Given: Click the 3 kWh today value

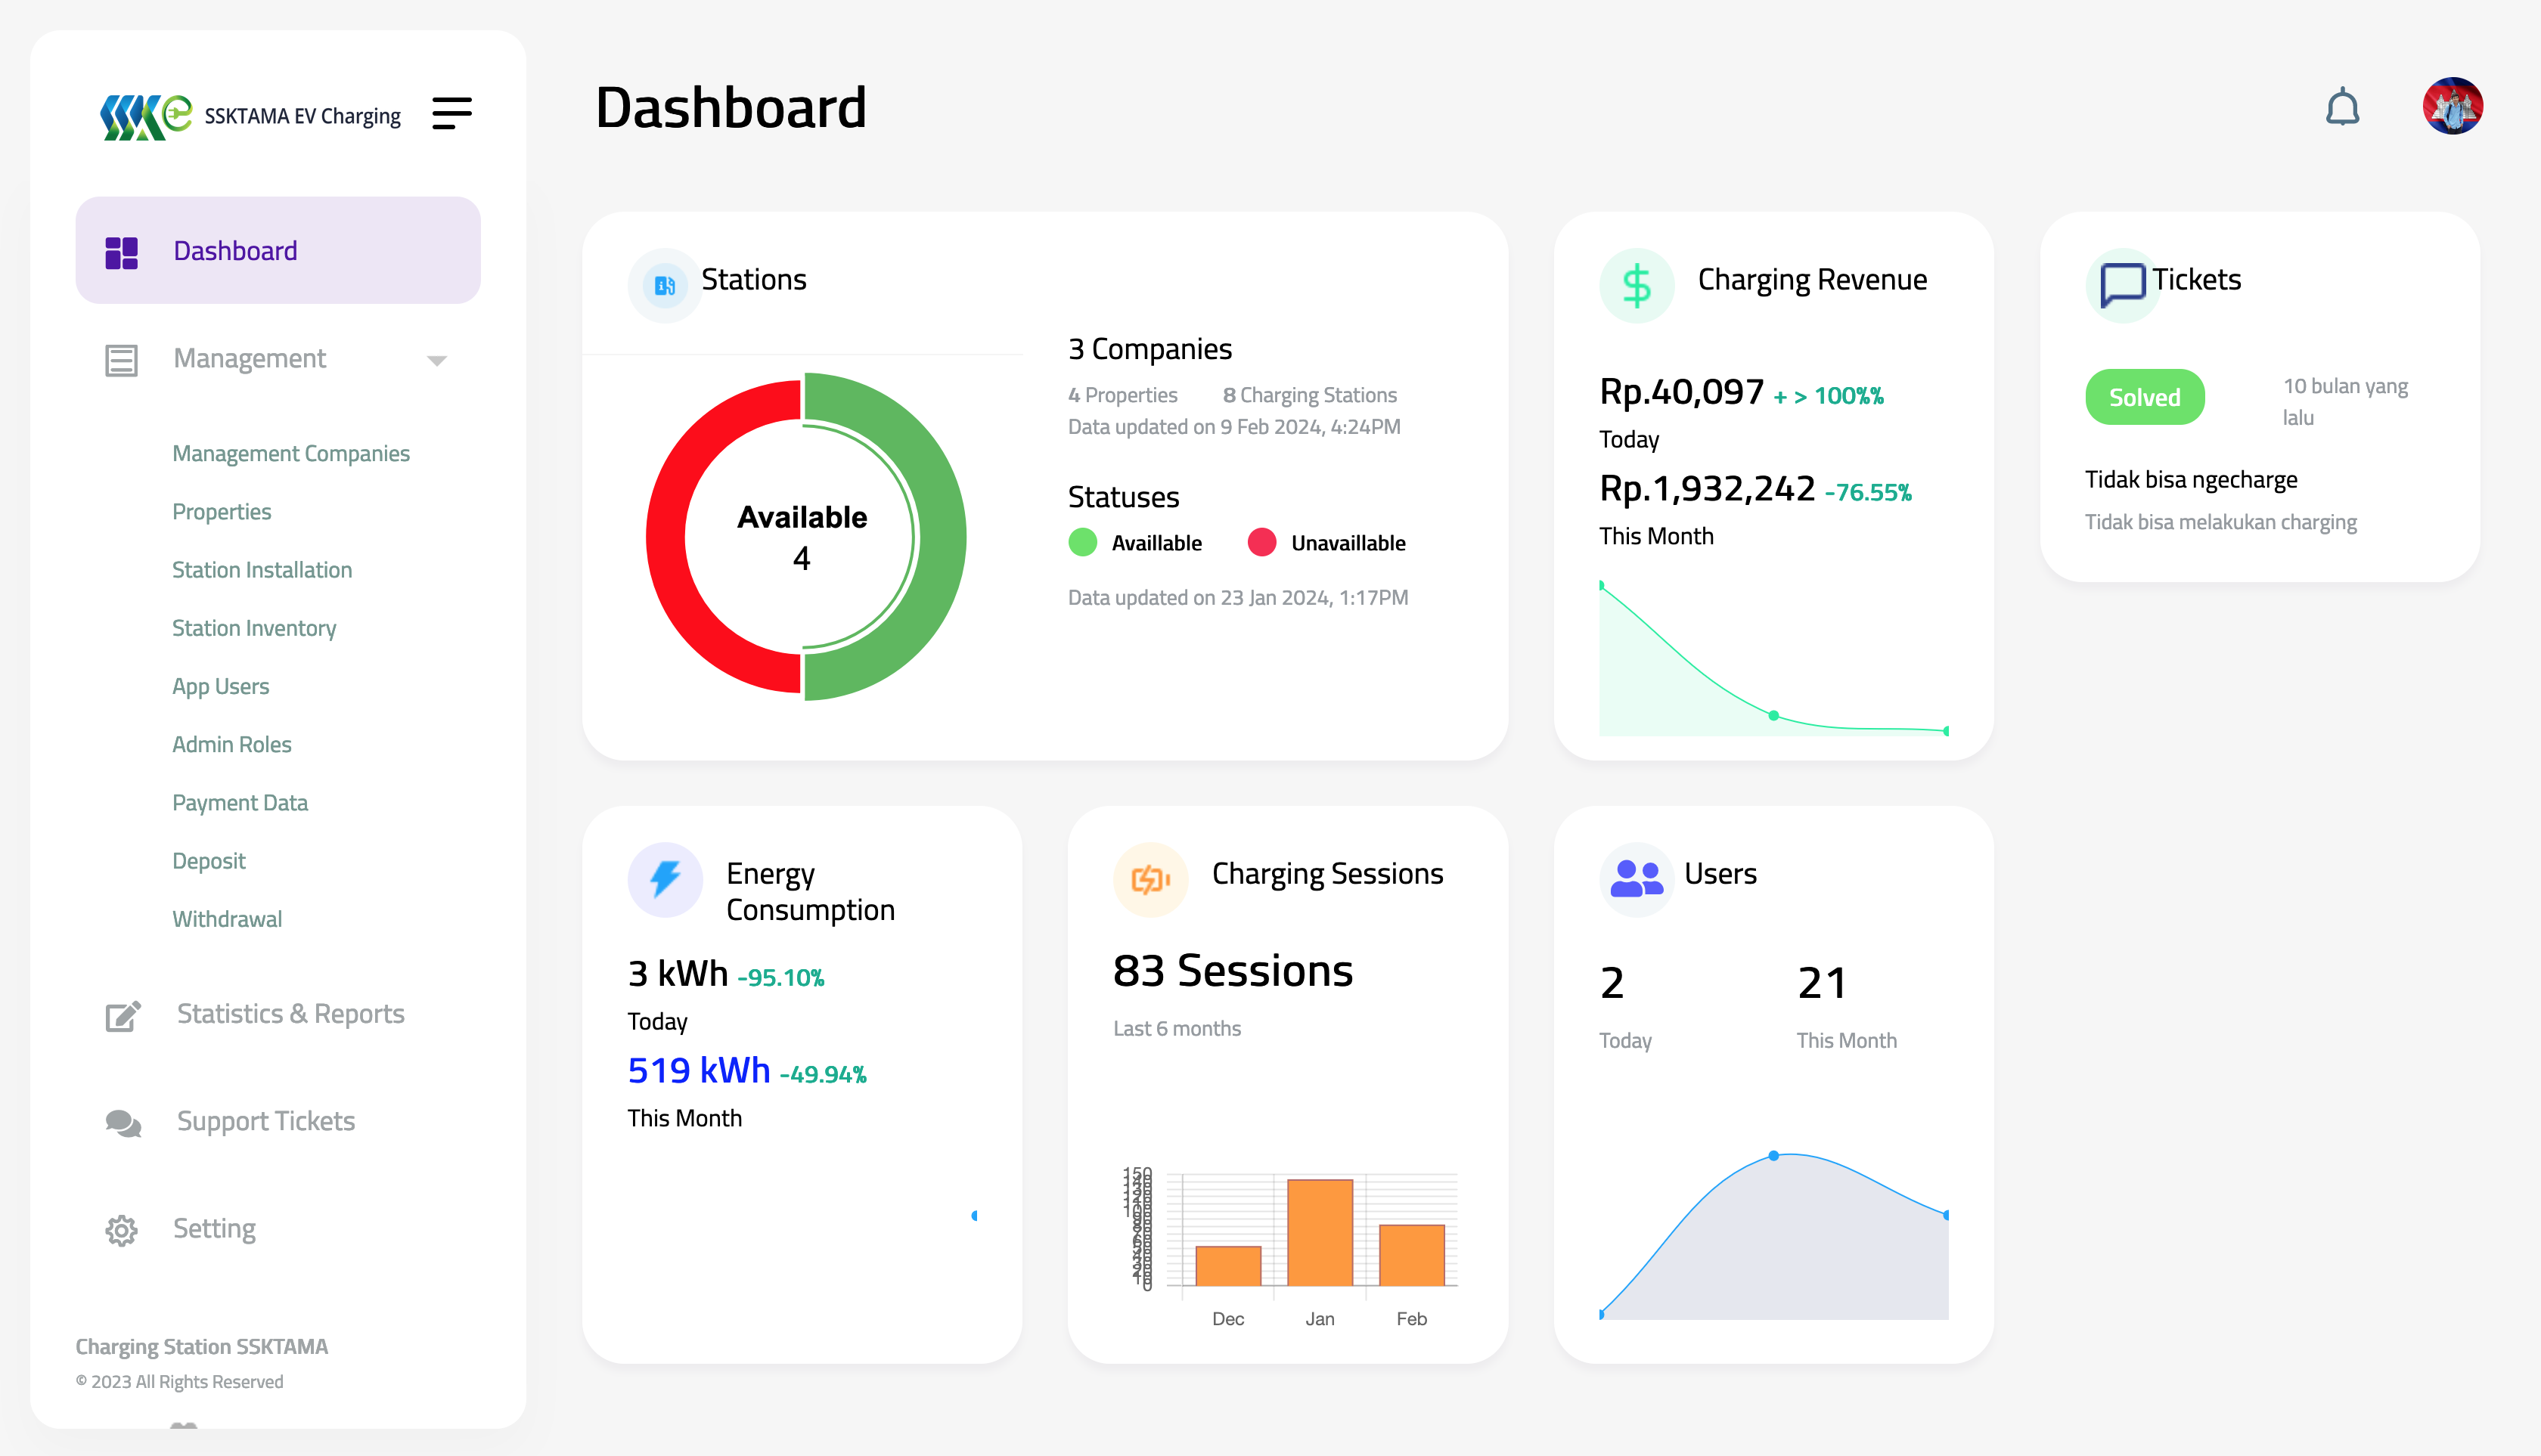Looking at the screenshot, I should tap(678, 973).
